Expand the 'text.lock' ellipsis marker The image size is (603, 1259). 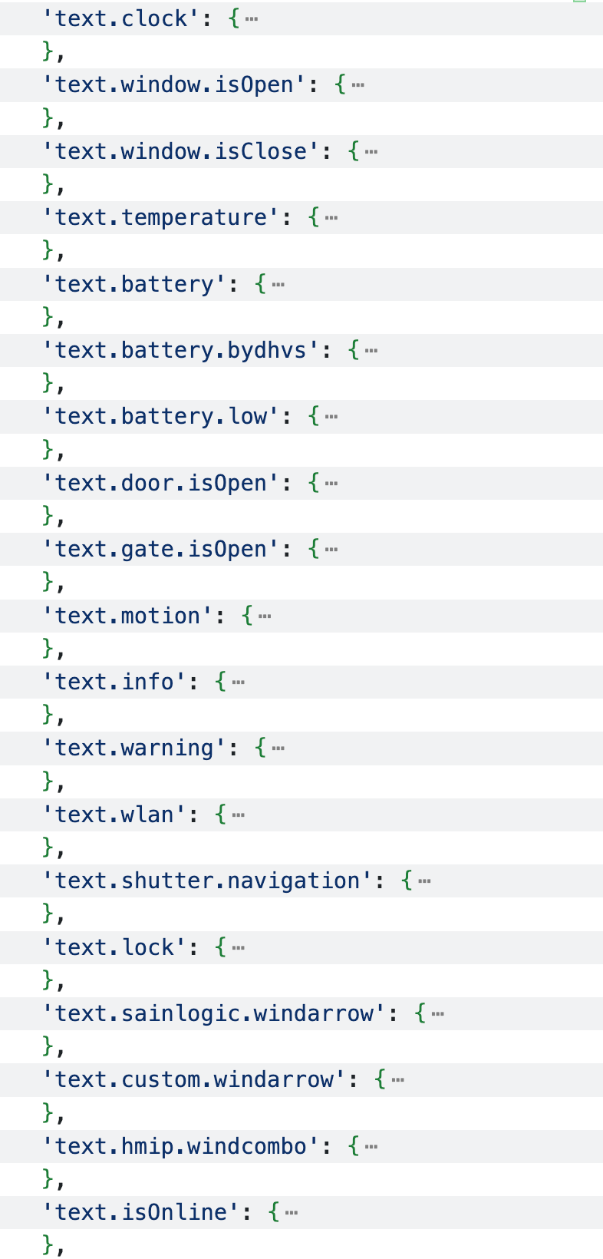[239, 948]
